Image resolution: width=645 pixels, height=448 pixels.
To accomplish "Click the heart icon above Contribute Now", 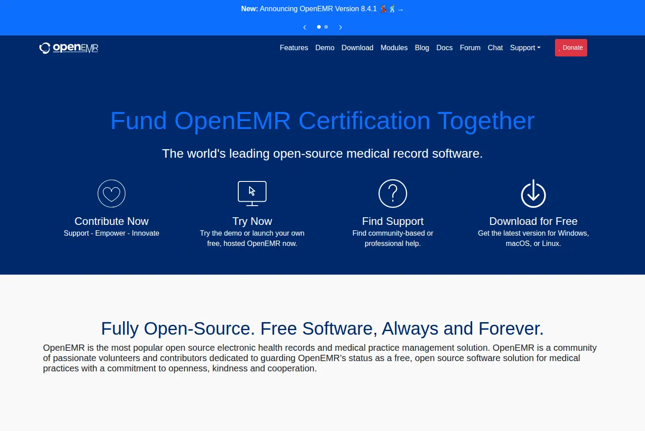I will coord(112,194).
